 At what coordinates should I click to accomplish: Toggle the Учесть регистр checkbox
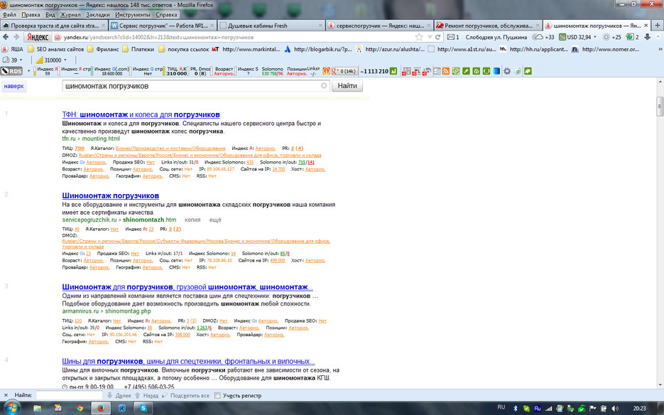[217, 395]
